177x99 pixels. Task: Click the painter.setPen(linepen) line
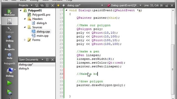pos(99,66)
